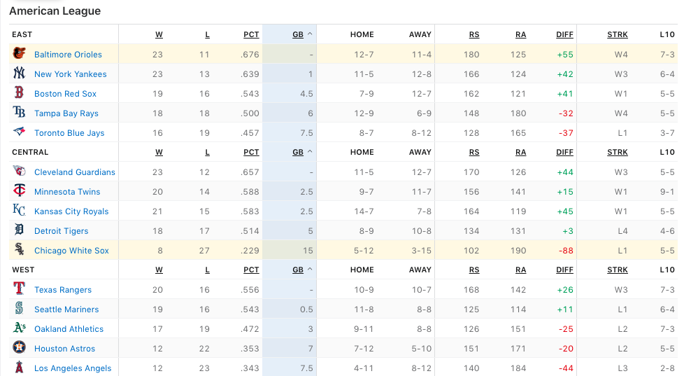Viewport: 684px width, 376px height.
Task: Click the Boston Red Sox logo
Action: 19,92
